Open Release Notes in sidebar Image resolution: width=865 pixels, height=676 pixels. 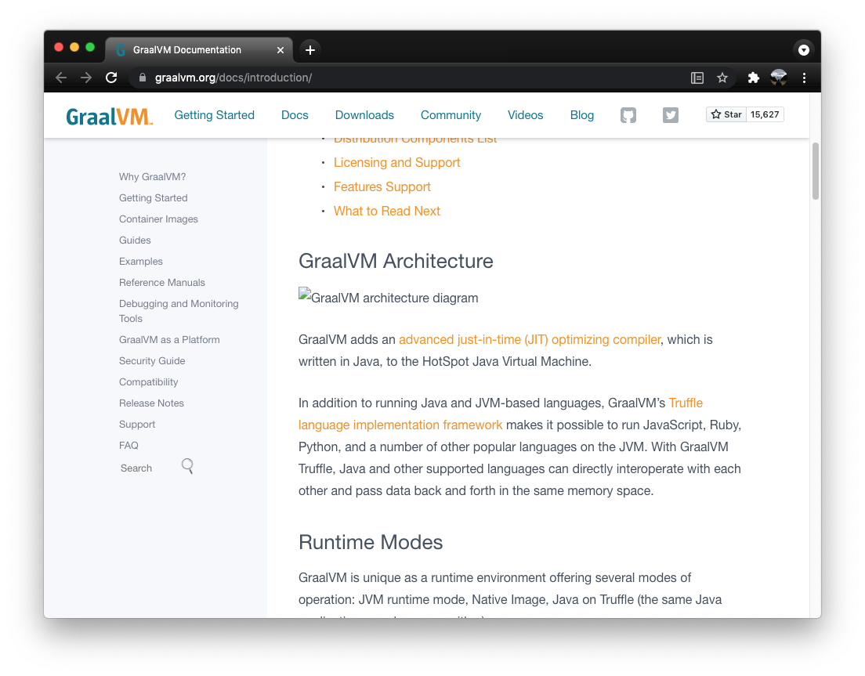pyautogui.click(x=151, y=403)
